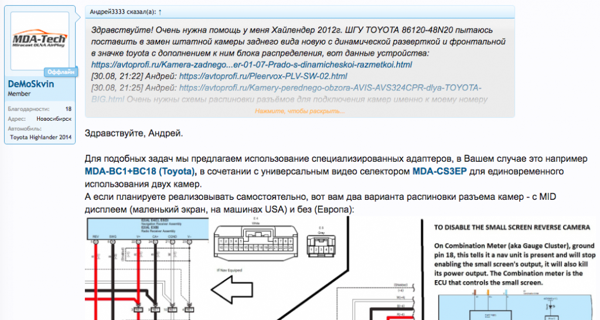Click the quote's up-arrow to original post
The height and width of the screenshot is (320, 600).
pos(160,12)
